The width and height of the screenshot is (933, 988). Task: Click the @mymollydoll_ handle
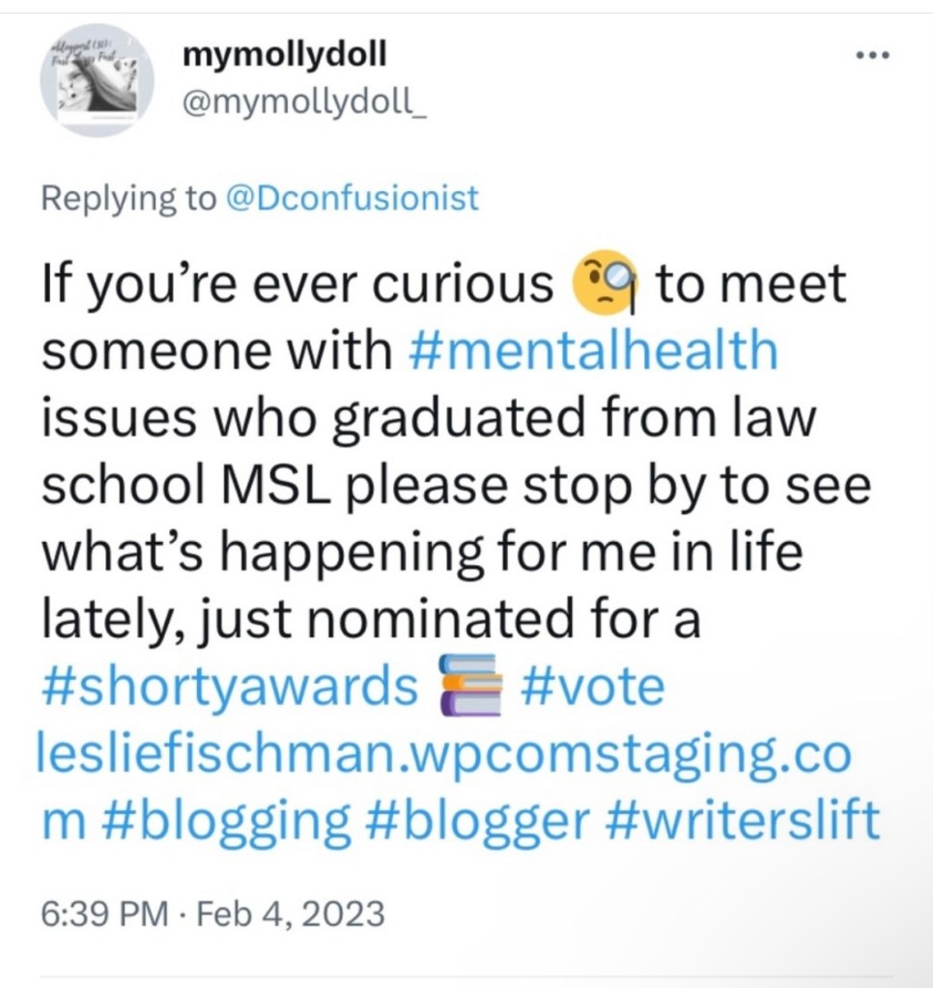coord(304,101)
